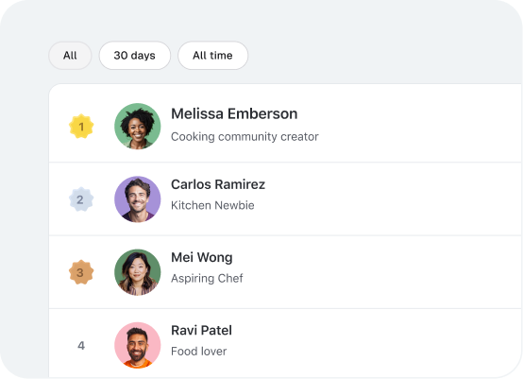The width and height of the screenshot is (523, 379).
Task: Switch to the All time filter
Action: click(212, 56)
